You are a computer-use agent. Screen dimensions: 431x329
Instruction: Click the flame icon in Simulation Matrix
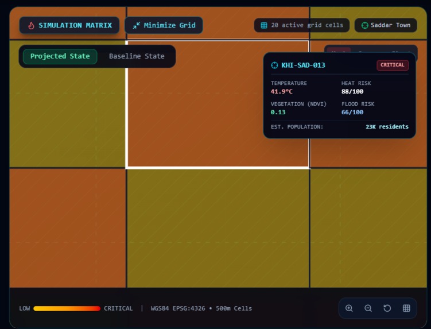pyautogui.click(x=32, y=25)
